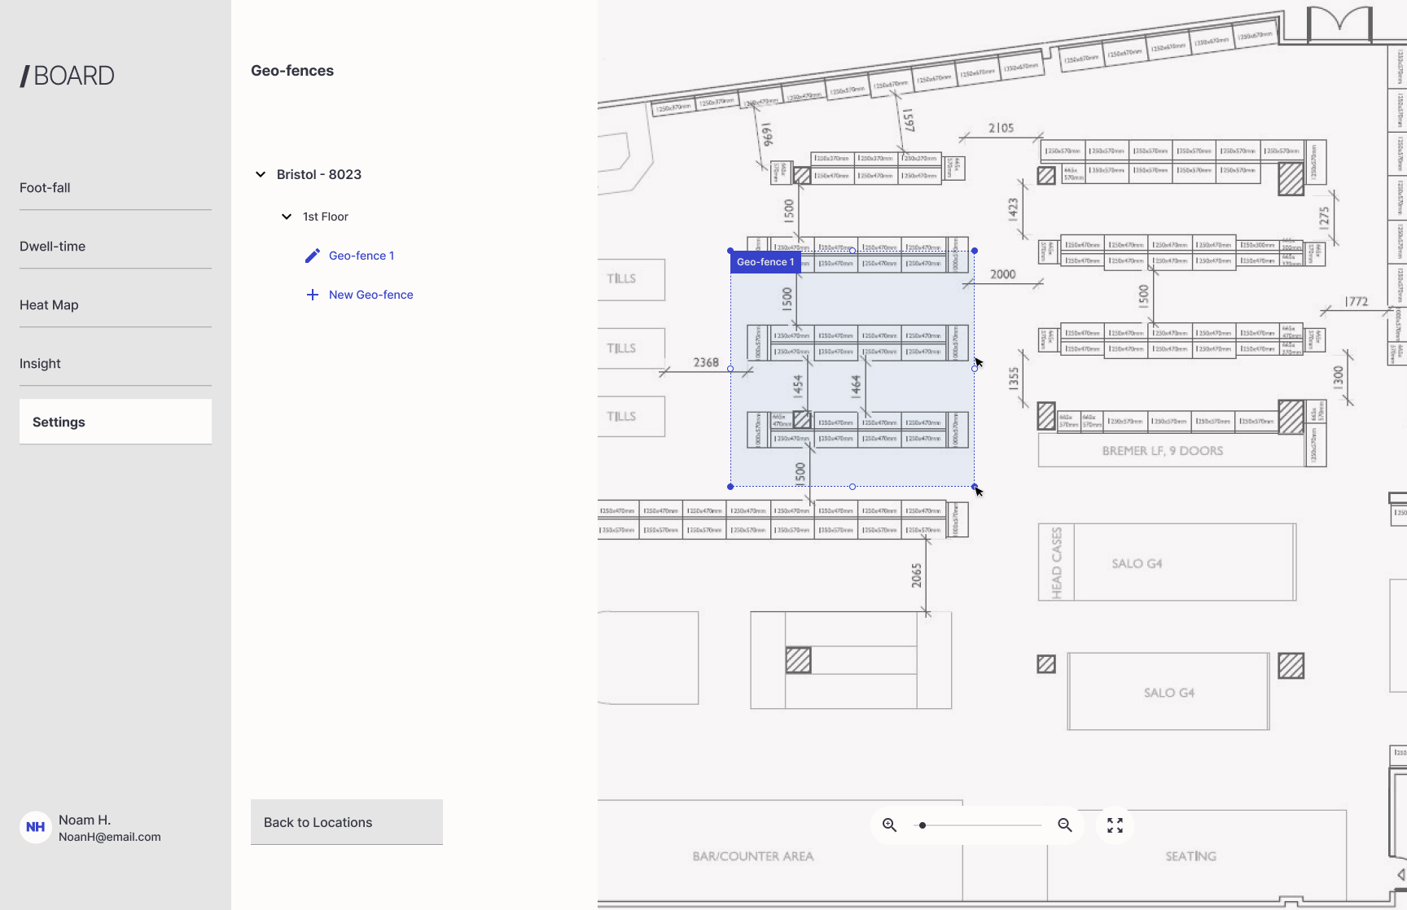This screenshot has width=1407, height=910.
Task: Zoom out of the floor plan
Action: point(1065,825)
